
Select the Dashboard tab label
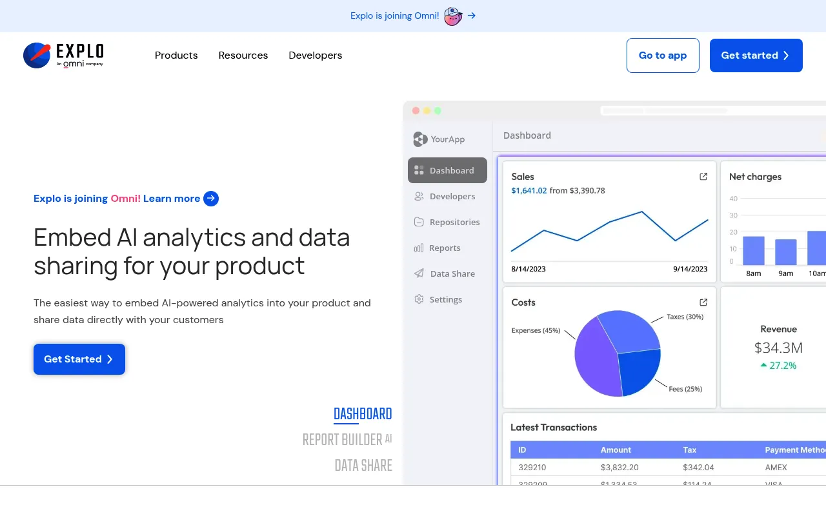[363, 414]
